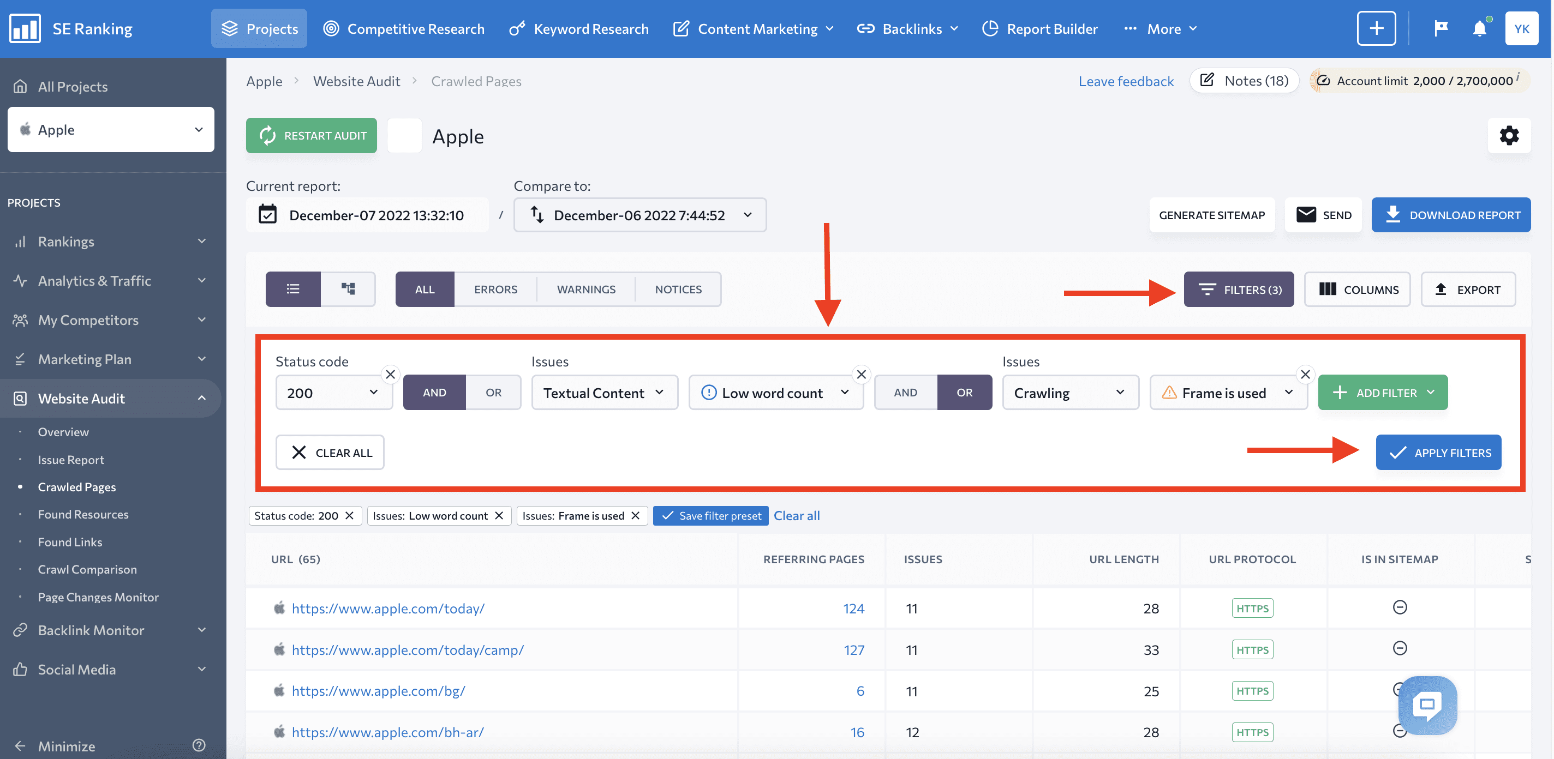Click the help question mark icon
Viewport: 1554px width, 759px height.
pyautogui.click(x=199, y=745)
